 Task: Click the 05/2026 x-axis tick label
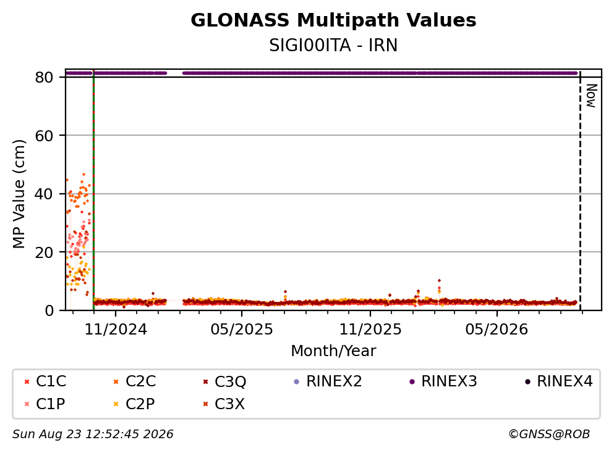point(497,330)
